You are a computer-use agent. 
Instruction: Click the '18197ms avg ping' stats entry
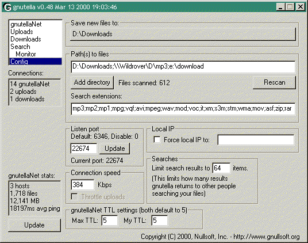35,208
